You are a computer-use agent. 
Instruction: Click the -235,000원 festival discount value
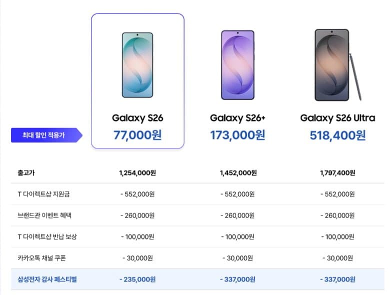point(137,279)
